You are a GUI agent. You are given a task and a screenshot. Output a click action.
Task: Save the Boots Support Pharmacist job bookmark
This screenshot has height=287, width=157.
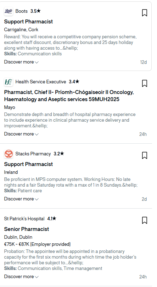pos(144,13)
